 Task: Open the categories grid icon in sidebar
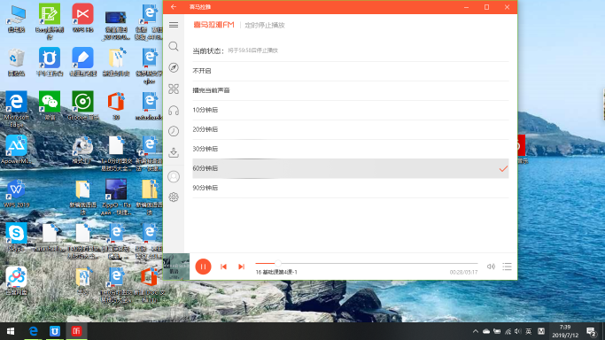click(x=174, y=89)
